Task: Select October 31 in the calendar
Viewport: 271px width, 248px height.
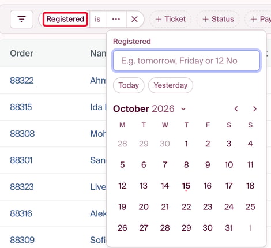Action: coord(229,228)
